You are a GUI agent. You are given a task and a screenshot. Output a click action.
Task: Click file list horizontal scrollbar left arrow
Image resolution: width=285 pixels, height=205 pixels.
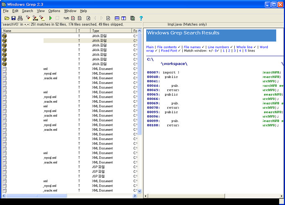pyautogui.click(x=4, y=196)
